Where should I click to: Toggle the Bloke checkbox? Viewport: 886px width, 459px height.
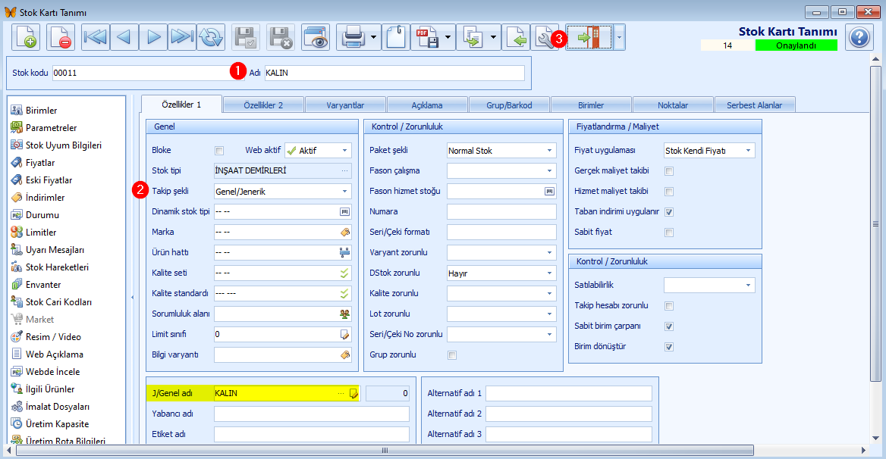click(219, 151)
